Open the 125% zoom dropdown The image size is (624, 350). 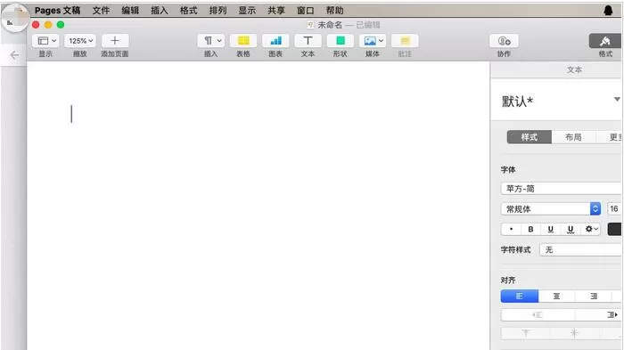point(80,41)
